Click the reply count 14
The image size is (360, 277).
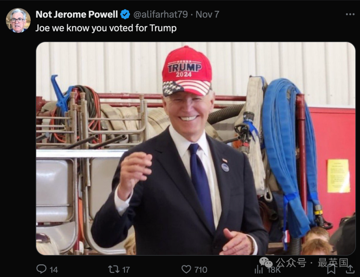click(x=54, y=270)
